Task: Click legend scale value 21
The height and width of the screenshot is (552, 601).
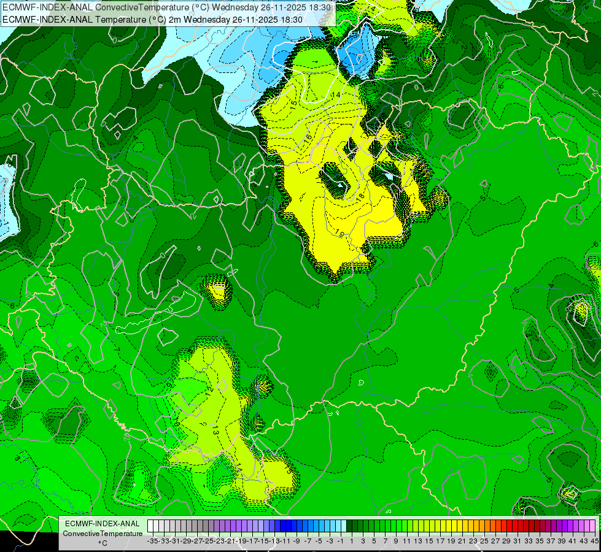Action: coord(462,541)
